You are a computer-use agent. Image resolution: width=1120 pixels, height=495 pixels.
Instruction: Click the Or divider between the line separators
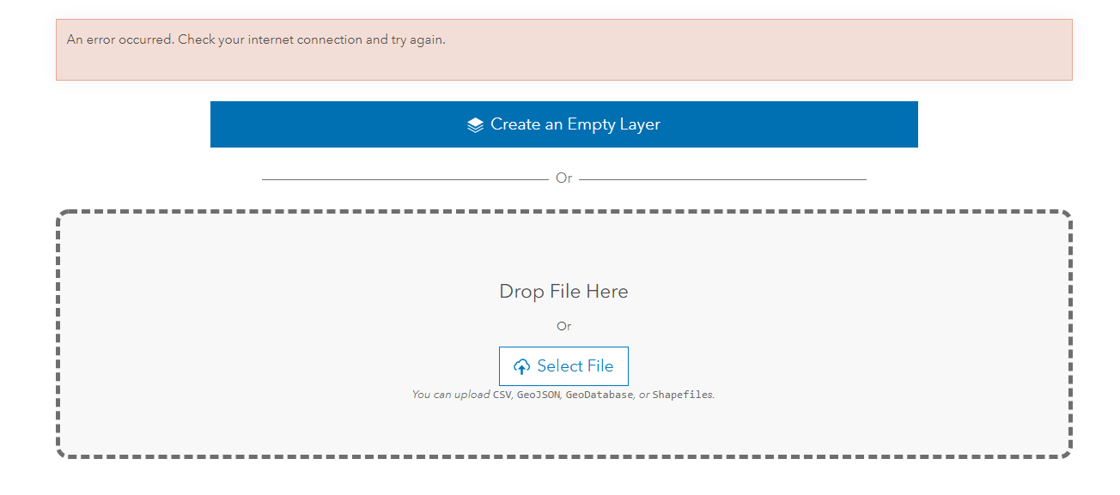pos(563,178)
